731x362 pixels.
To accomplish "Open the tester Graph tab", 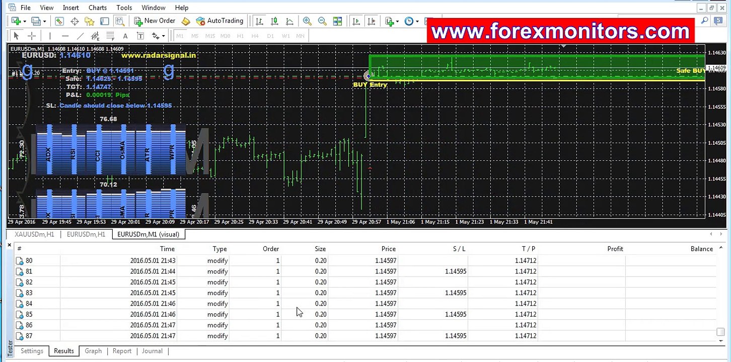I will click(93, 351).
